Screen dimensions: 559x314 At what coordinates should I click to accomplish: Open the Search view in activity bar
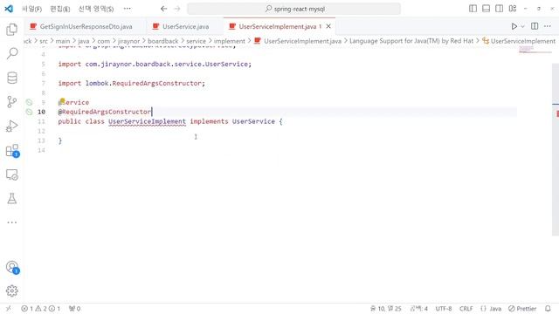pyautogui.click(x=11, y=53)
